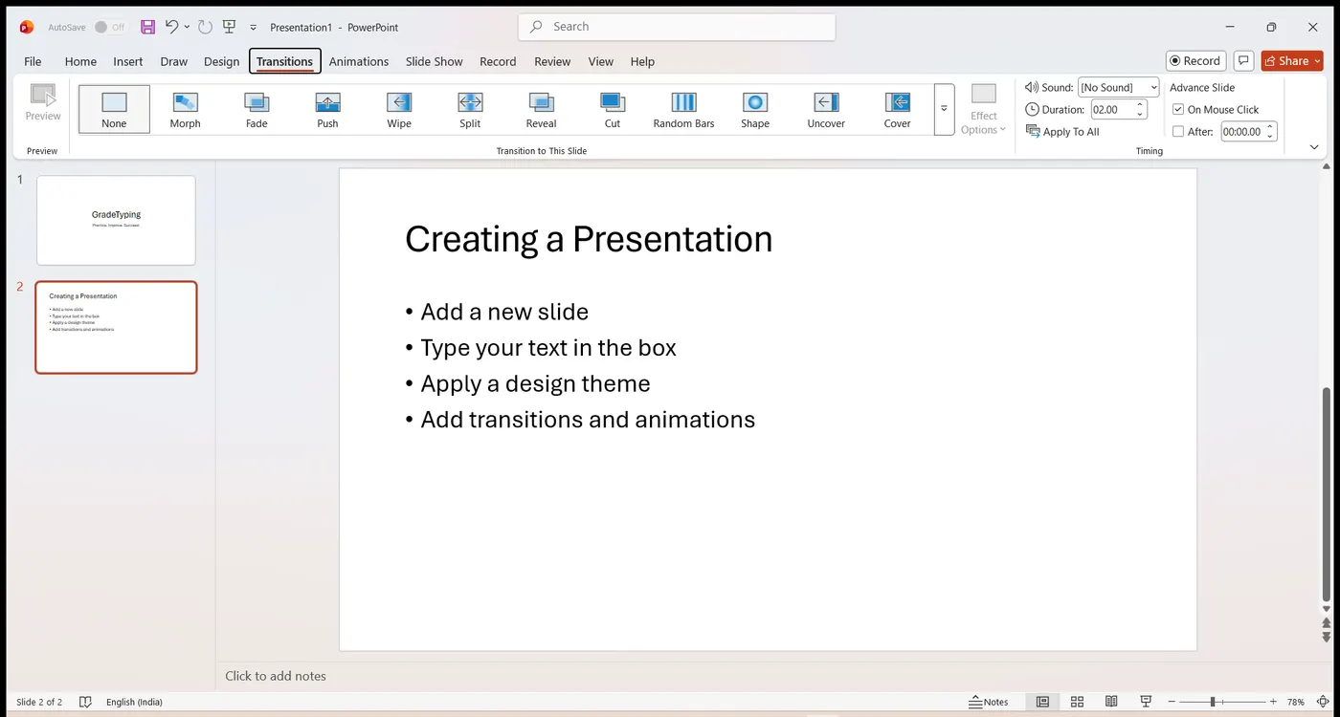
Task: Apply the Uncover transition
Action: coord(826,109)
